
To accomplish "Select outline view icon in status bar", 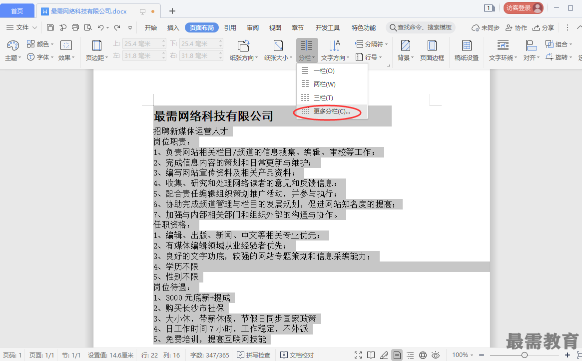I will click(410, 355).
